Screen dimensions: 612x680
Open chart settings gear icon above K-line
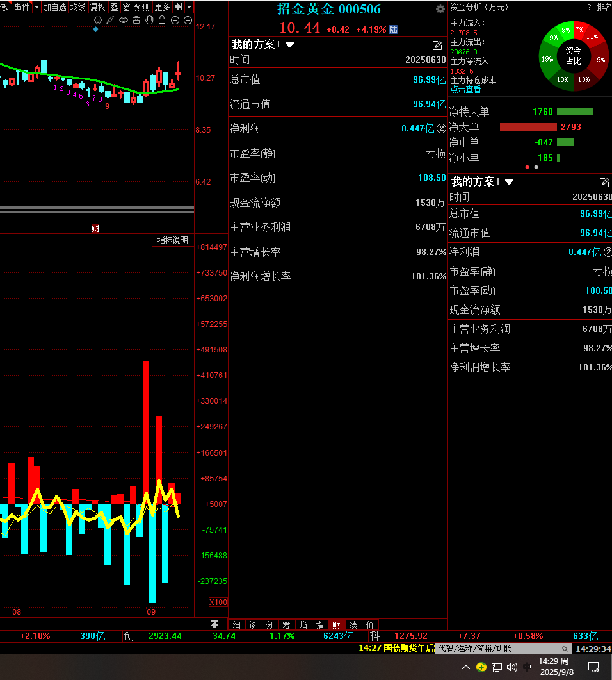[x=98, y=20]
